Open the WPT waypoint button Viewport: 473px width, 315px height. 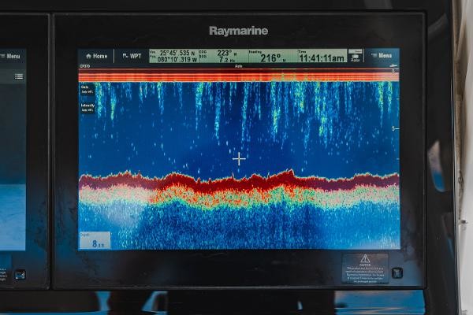131,56
